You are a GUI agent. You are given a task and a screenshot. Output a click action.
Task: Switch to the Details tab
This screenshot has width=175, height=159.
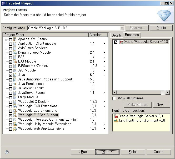[117, 35]
